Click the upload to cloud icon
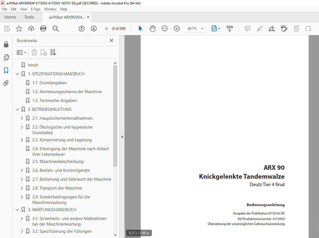 point(31,29)
